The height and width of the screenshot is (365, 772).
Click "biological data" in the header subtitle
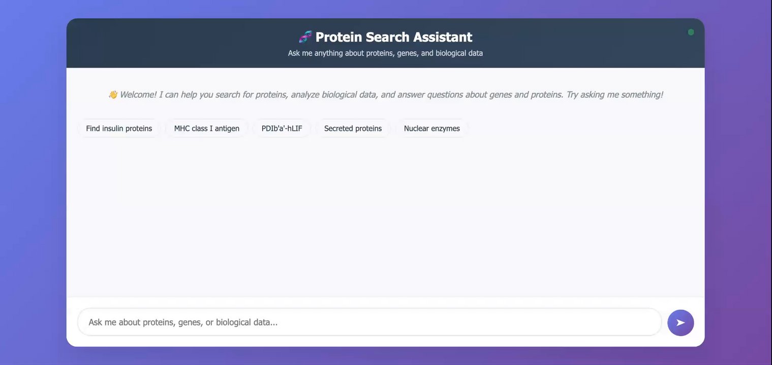459,53
